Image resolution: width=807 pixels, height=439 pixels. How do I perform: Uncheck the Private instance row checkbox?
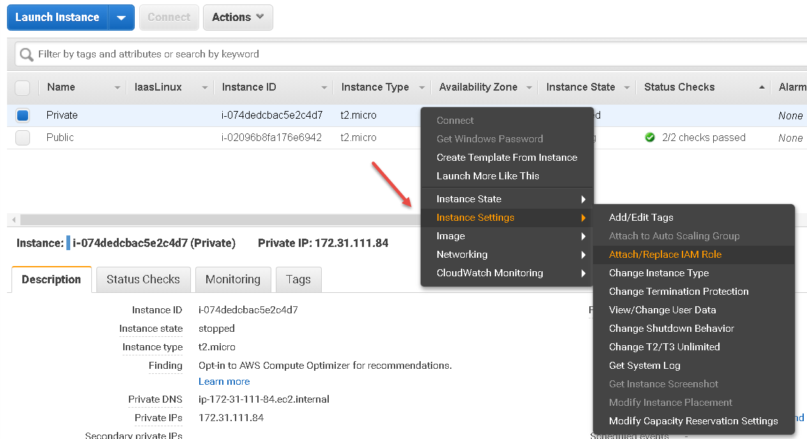[22, 115]
